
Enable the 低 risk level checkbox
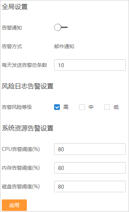click(x=107, y=107)
